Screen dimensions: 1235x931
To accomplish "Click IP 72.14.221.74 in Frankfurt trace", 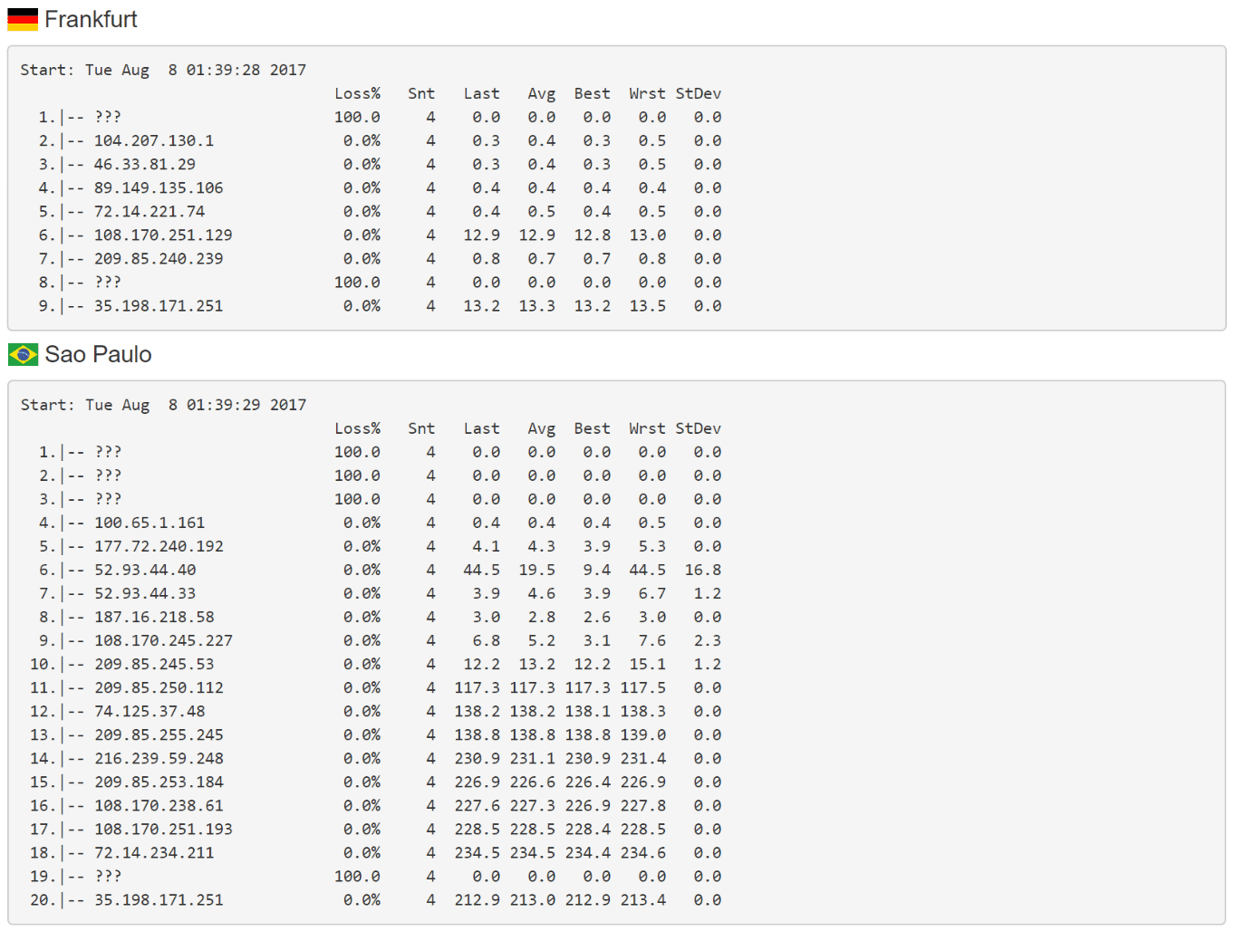I will pyautogui.click(x=150, y=211).
